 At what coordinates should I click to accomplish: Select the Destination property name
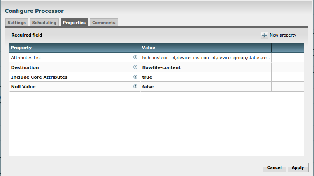[x=25, y=67]
